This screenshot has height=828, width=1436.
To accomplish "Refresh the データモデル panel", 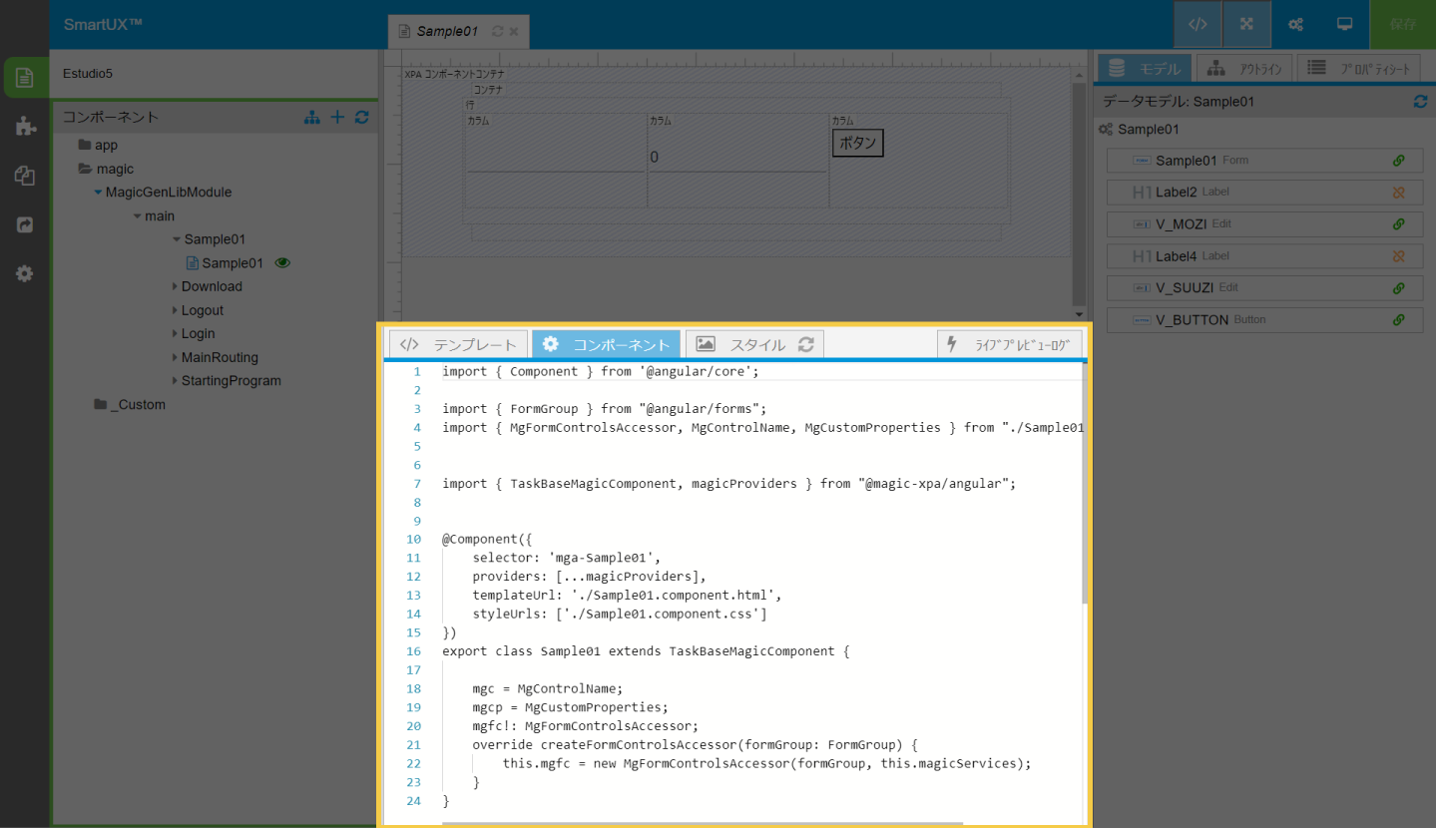I will [x=1420, y=102].
